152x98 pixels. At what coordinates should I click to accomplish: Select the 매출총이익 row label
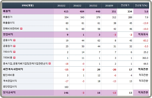pyautogui.click(x=9, y=23)
